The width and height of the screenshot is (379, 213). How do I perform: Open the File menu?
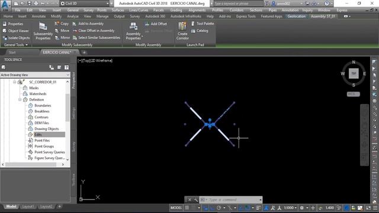pyautogui.click(x=18, y=10)
